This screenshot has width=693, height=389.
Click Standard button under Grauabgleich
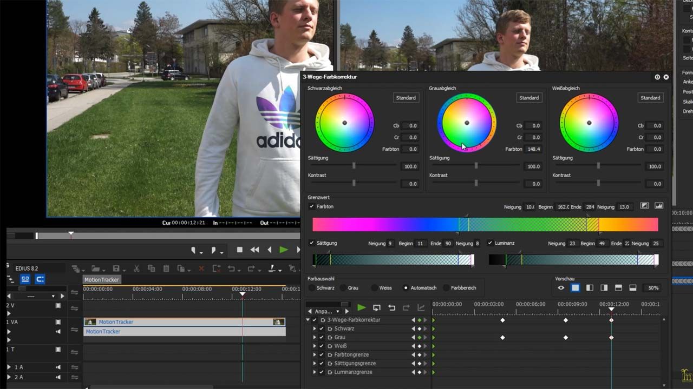pos(528,98)
